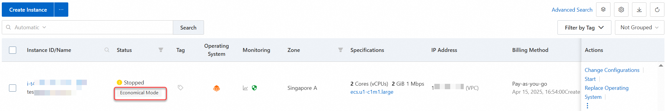The image size is (665, 111).
Task: Open more actions vertical ellipsis menu
Action: pyautogui.click(x=587, y=106)
